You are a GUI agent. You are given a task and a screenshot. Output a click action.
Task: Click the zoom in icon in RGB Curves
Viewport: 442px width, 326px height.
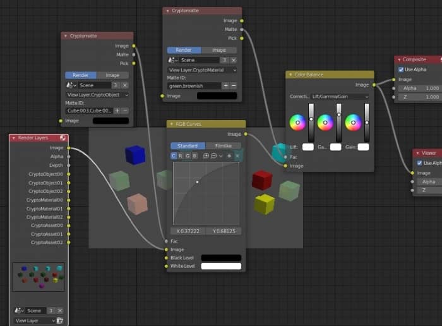tap(206, 155)
